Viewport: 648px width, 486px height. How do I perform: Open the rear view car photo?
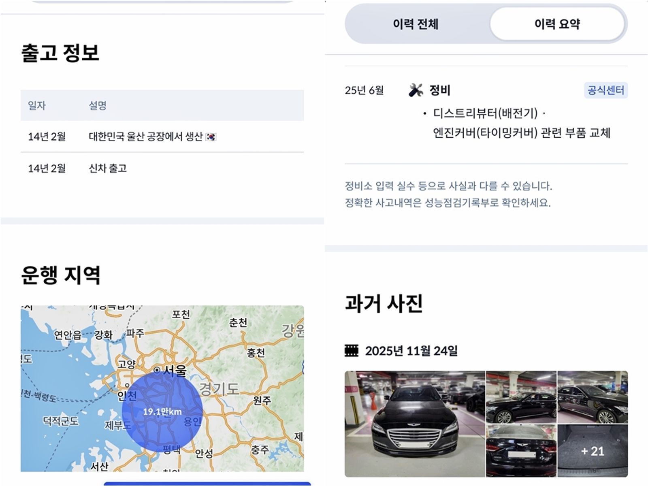click(521, 451)
